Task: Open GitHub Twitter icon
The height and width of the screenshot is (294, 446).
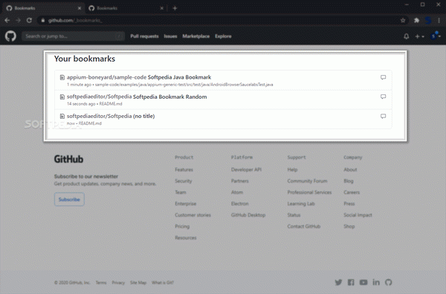Action: click(338, 282)
